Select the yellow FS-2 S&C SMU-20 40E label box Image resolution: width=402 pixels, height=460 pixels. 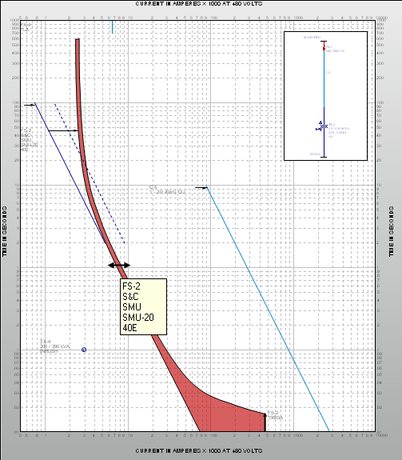coord(144,307)
